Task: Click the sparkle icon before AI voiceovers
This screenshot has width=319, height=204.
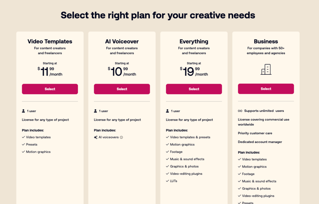Action: (x=96, y=137)
